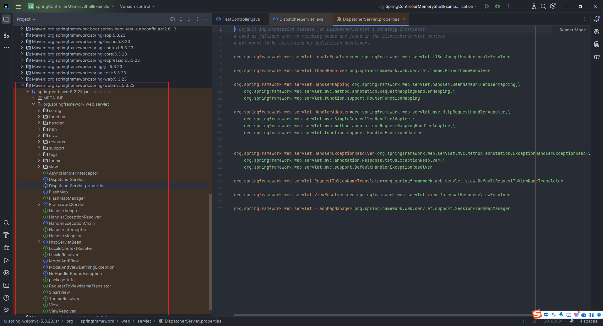Screen dimensions: 603x326
Task: Open IDE settings gear
Action: pyautogui.click(x=553, y=6)
